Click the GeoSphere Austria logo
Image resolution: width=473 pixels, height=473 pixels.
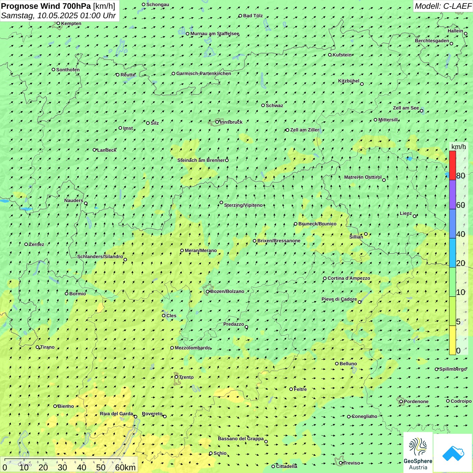coord(418,453)
